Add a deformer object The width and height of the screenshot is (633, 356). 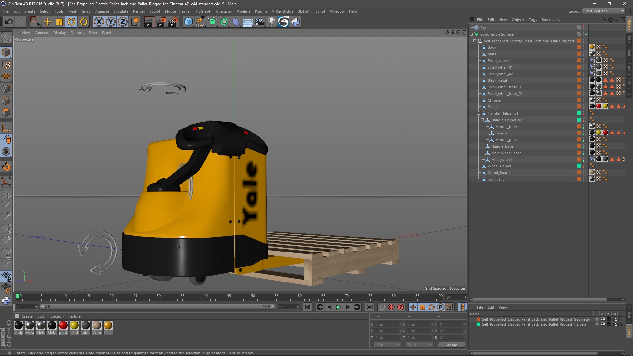(x=236, y=22)
